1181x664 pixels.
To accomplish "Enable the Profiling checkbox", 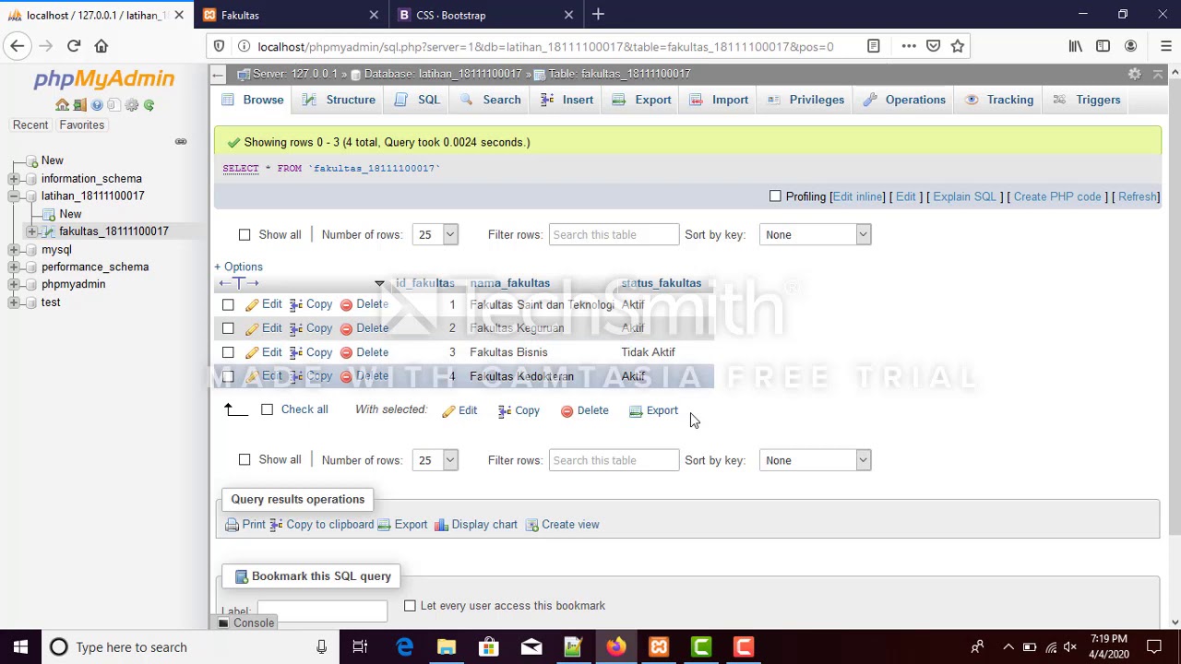I will [775, 196].
